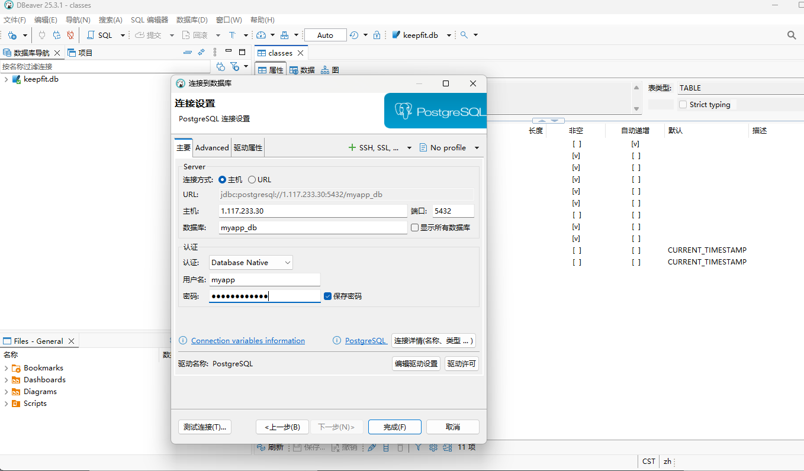The height and width of the screenshot is (471, 804).
Task: Switch to the Advanced tab
Action: coord(212,148)
